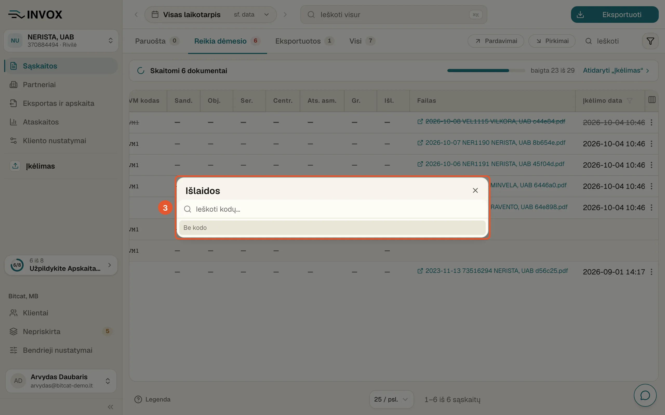Viewport: 665px width, 415px height.
Task: Open the filter funnel button
Action: click(x=650, y=41)
